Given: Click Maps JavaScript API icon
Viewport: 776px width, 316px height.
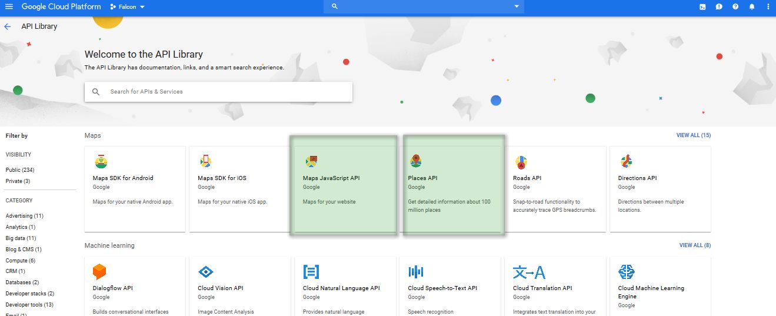Looking at the screenshot, I should click(311, 161).
